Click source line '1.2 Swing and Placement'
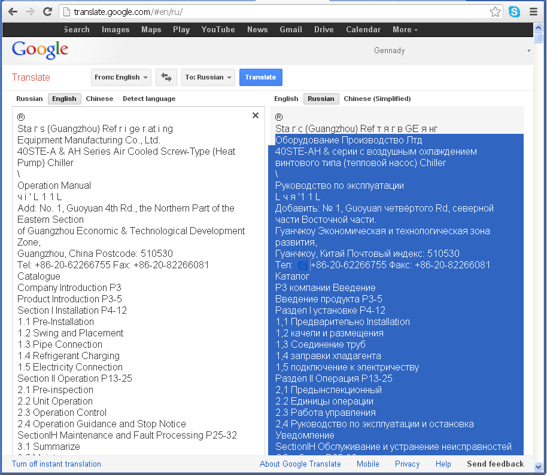547x475 pixels. tap(71, 333)
